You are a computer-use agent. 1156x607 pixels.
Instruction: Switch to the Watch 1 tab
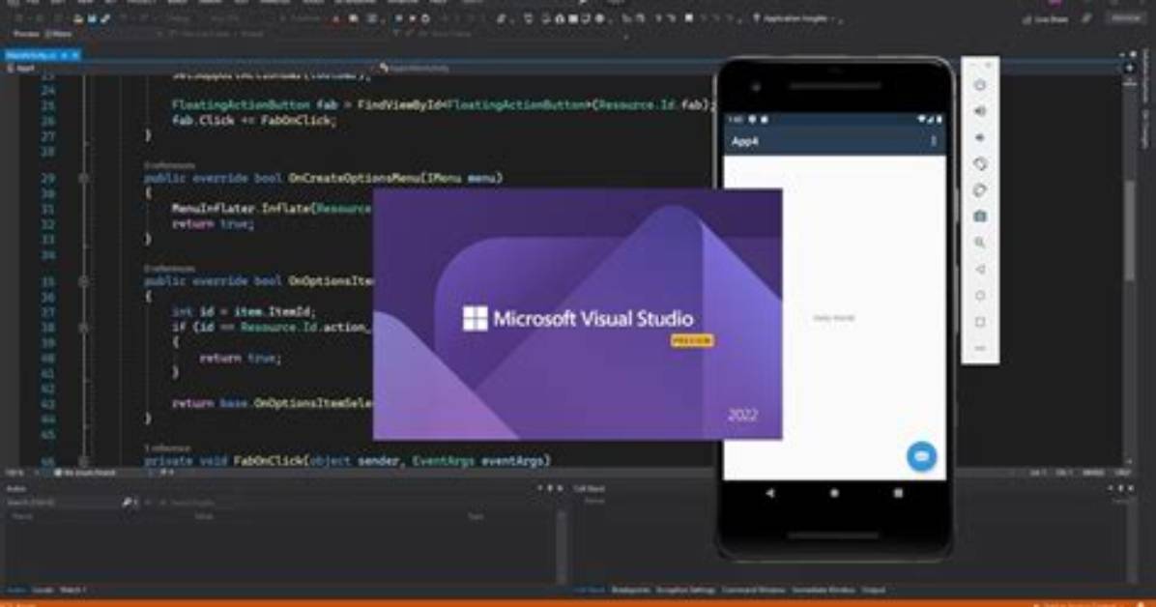[x=73, y=590]
